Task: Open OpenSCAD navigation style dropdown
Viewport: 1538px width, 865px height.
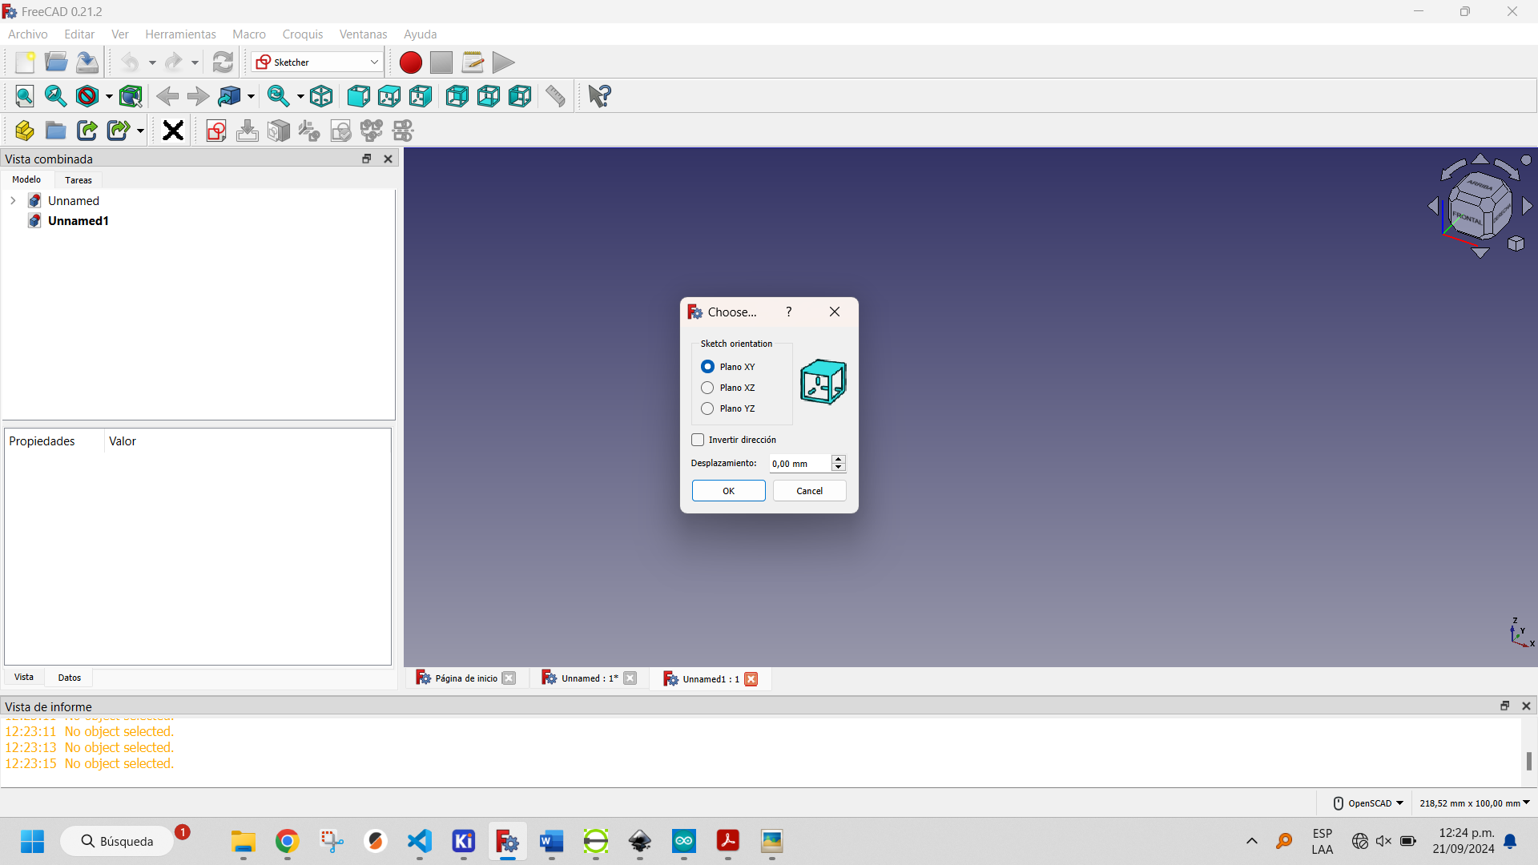Action: click(x=1368, y=803)
